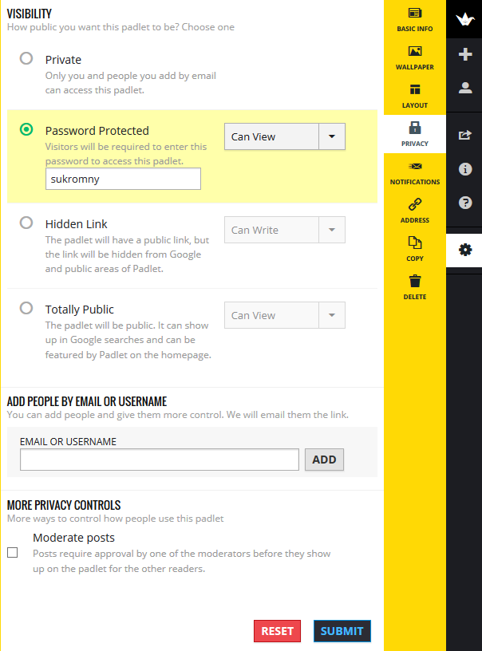Click the MORE PRIVACY CONTROLS heading
Image resolution: width=482 pixels, height=651 pixels.
tap(64, 505)
